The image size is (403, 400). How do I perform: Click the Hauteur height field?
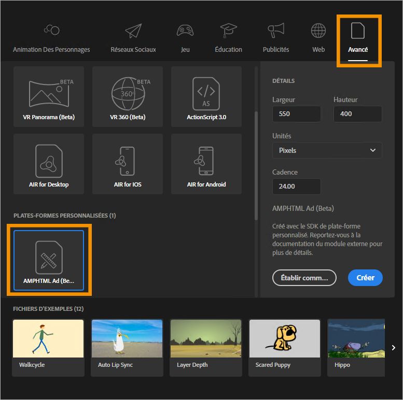[x=357, y=114]
